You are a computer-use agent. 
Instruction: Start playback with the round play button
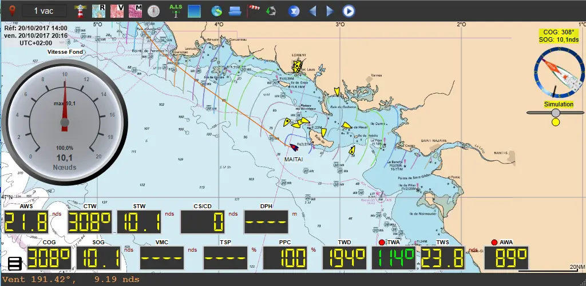(349, 11)
